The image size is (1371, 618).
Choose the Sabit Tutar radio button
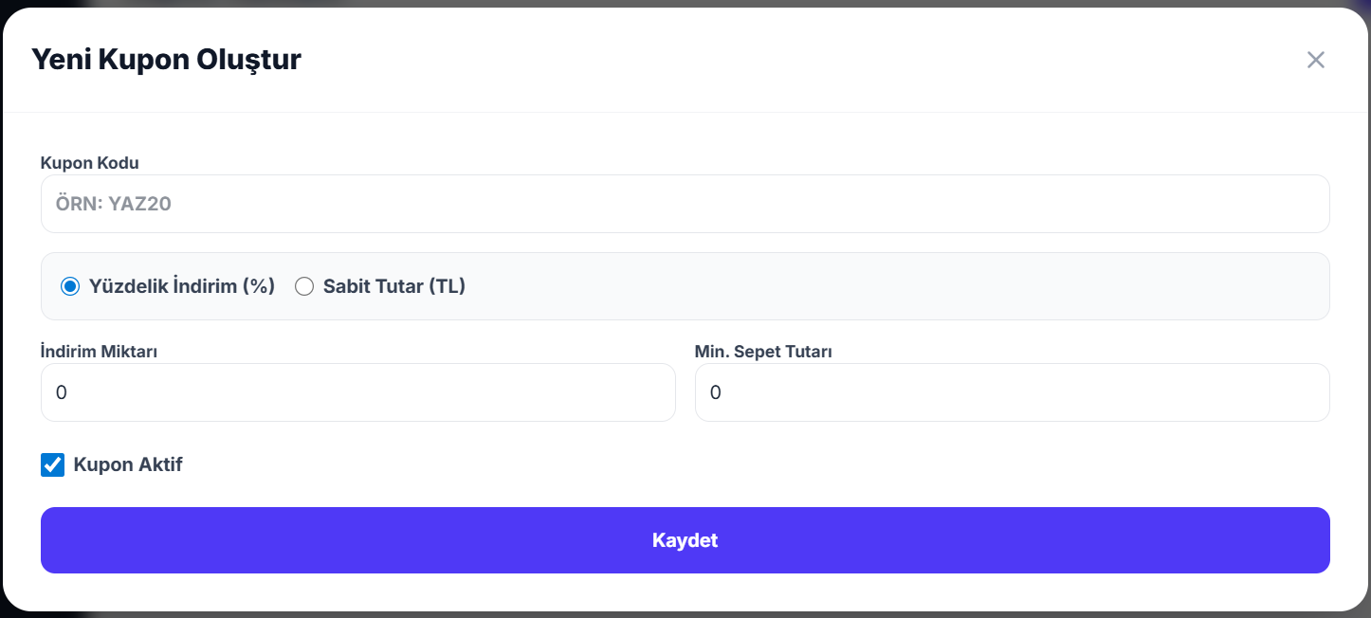[x=304, y=286]
